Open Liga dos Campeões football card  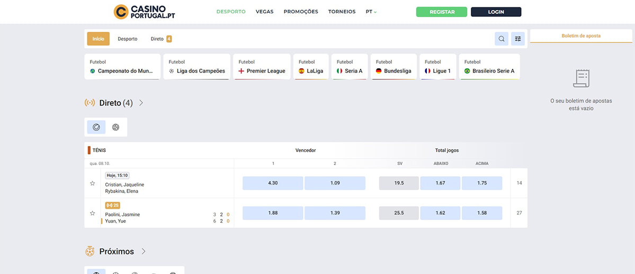coord(197,67)
